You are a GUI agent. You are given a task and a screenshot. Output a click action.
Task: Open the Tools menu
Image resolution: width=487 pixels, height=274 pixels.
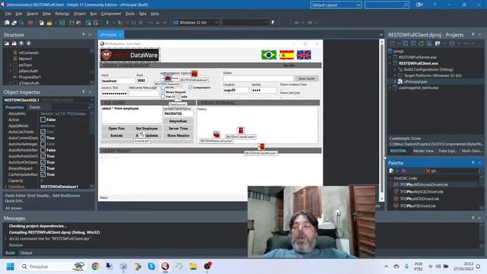130,14
